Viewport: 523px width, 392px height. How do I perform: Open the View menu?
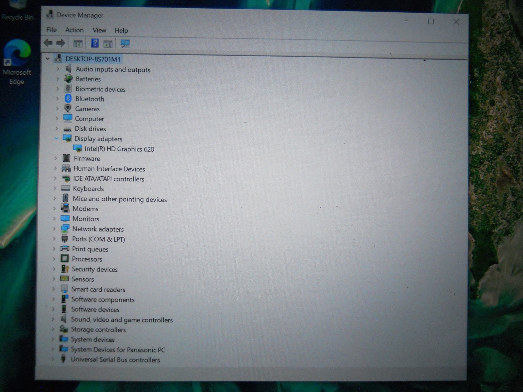pyautogui.click(x=99, y=30)
